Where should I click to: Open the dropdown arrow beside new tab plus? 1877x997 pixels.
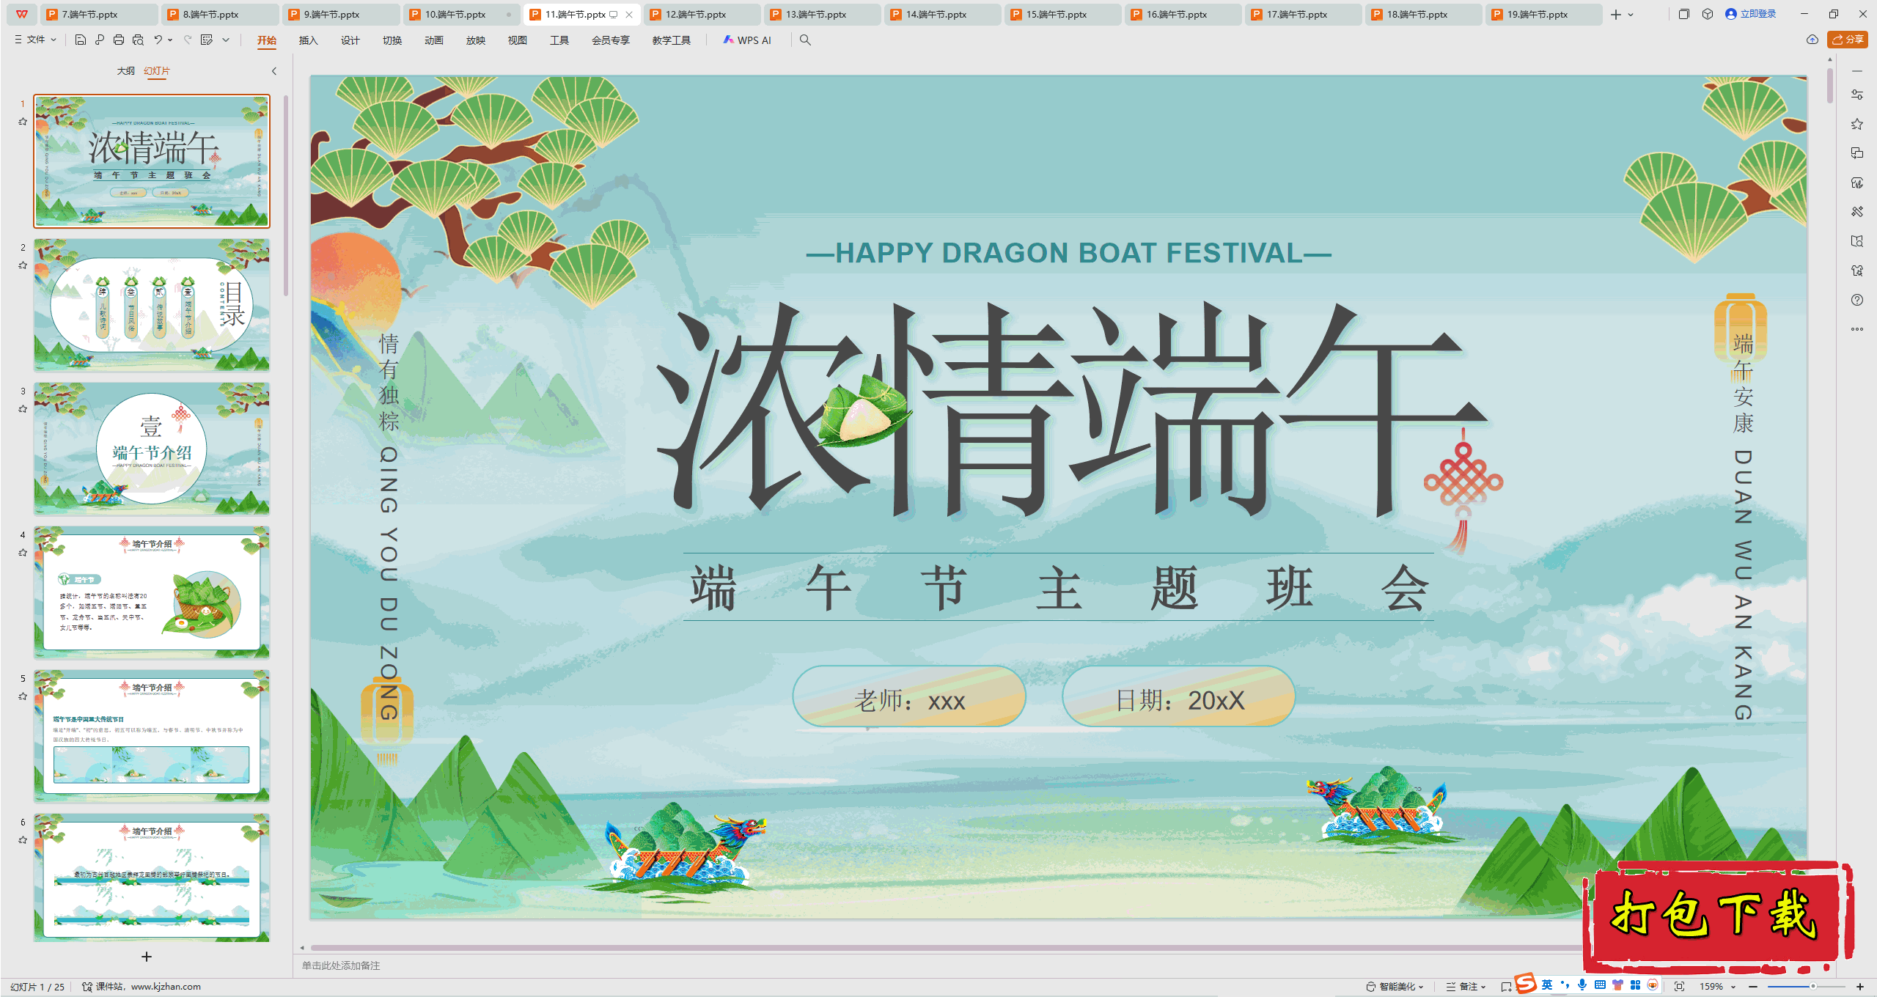coord(1631,15)
